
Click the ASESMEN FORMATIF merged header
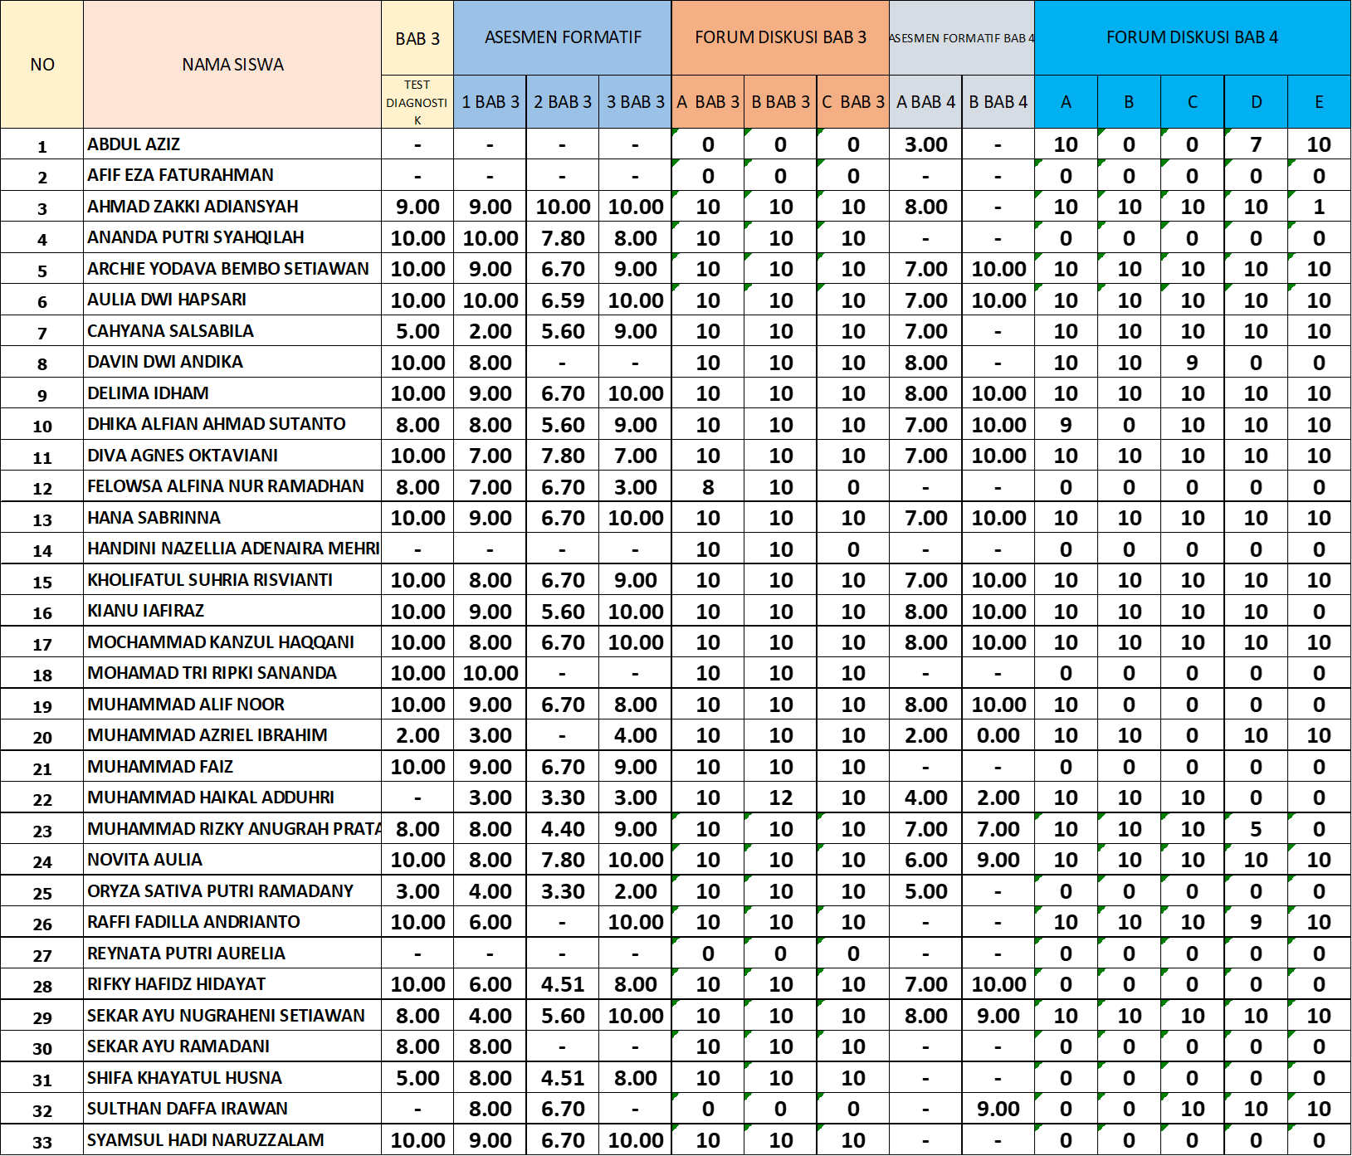click(563, 37)
